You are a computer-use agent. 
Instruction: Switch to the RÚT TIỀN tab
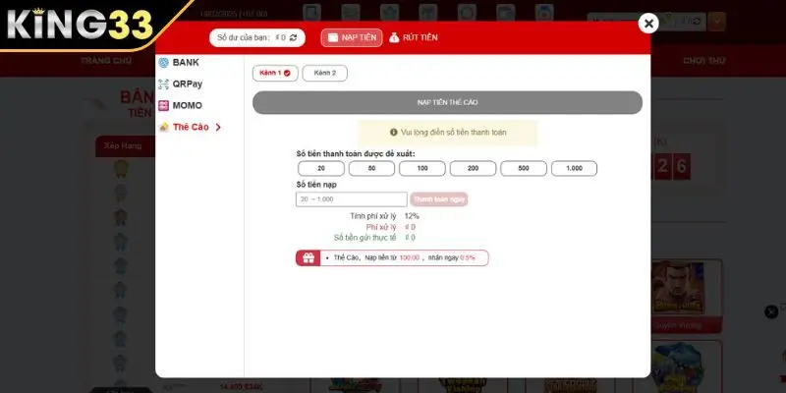click(414, 37)
